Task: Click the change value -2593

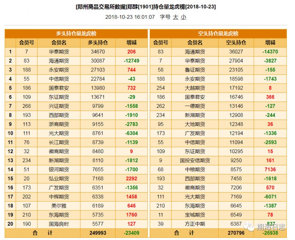Action: point(270,142)
